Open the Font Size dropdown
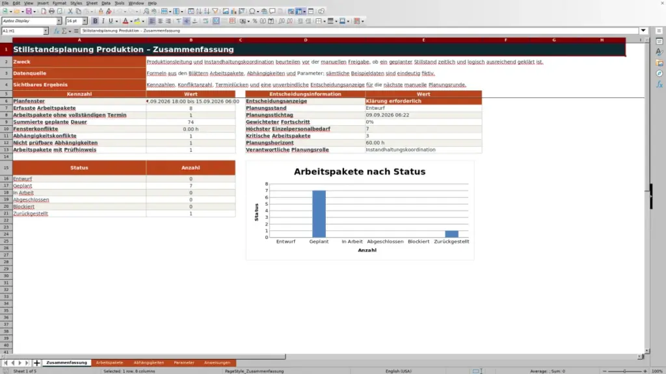Screen dimensions: 666x374 coord(85,21)
